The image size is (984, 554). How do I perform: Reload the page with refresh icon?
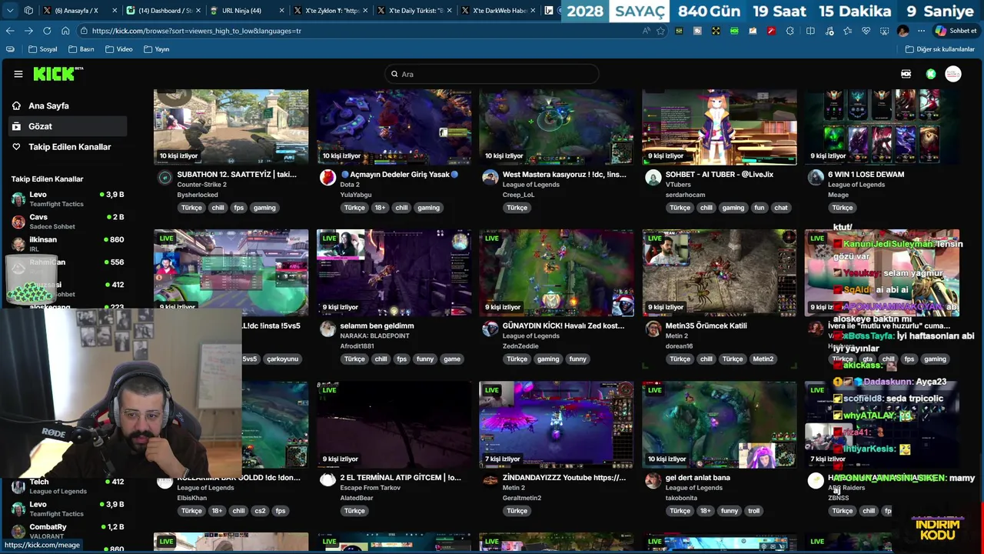pos(47,31)
